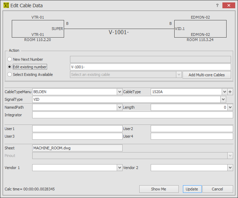Expand the Vendor 1 dropdown
The height and width of the screenshot is (198, 238).
pos(120,168)
